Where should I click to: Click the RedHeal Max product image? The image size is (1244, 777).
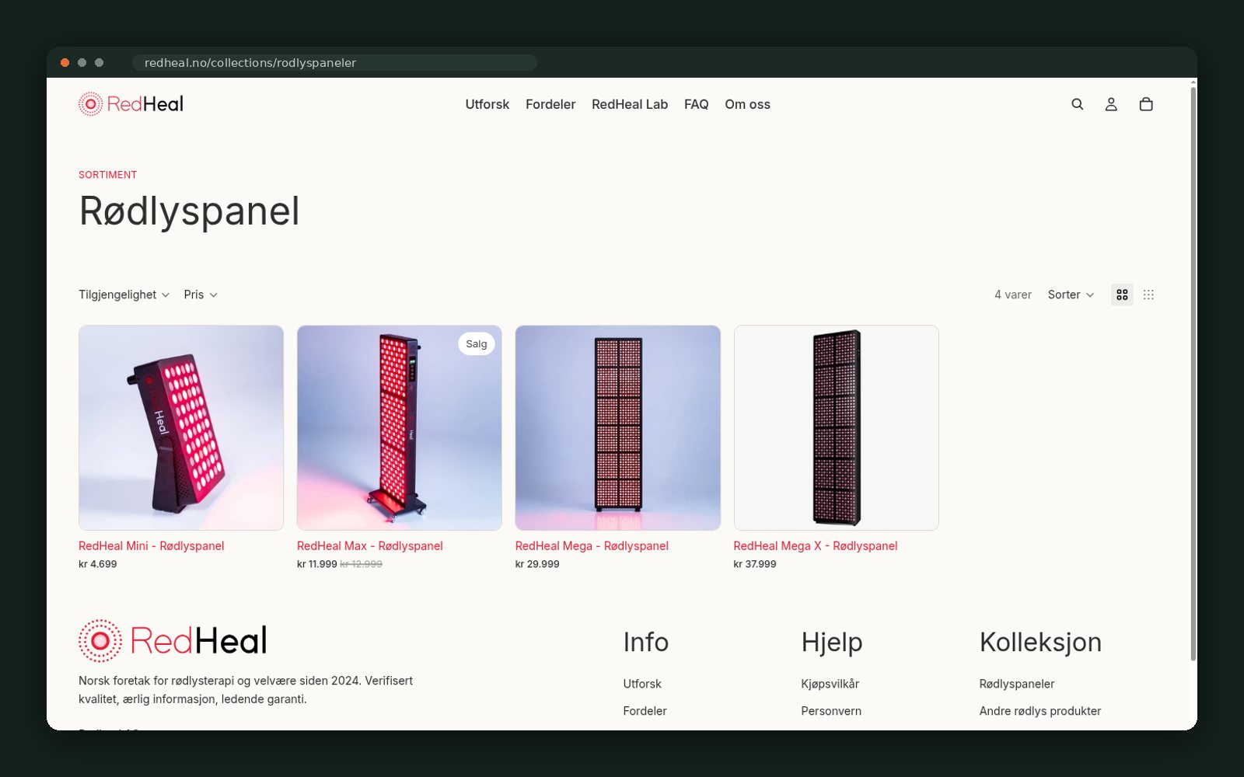(400, 427)
